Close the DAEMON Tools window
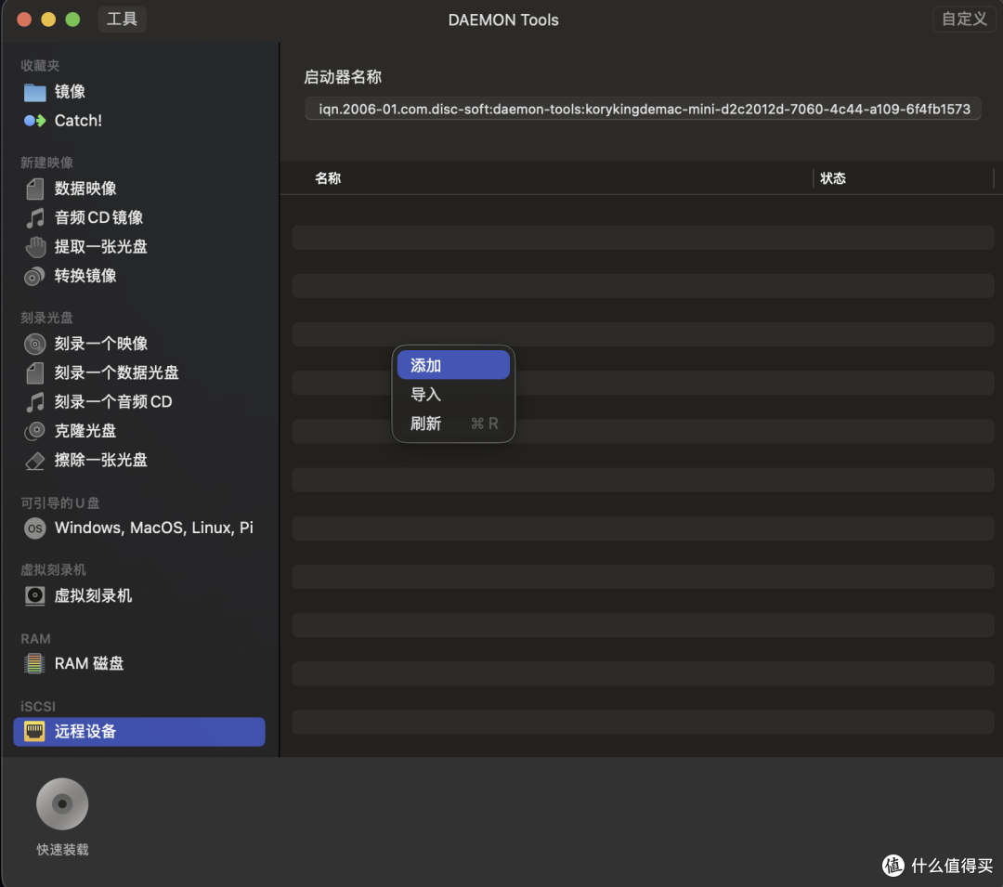 pyautogui.click(x=24, y=20)
